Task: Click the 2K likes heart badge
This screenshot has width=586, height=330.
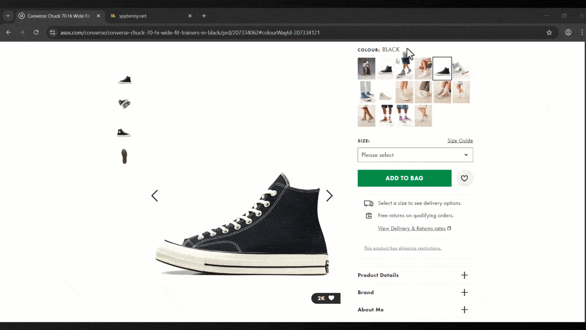Action: (326, 298)
